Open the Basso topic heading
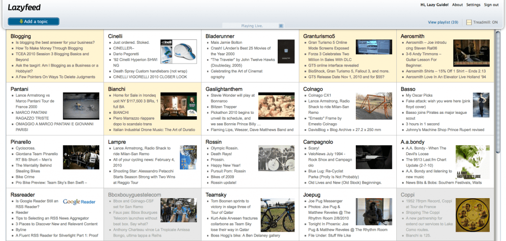 (x=408, y=89)
